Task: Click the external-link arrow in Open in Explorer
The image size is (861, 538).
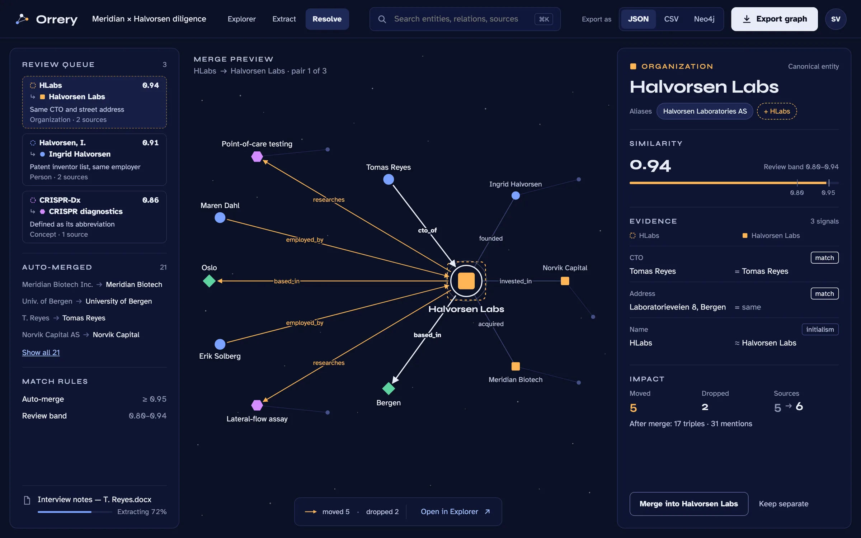Action: pyautogui.click(x=487, y=512)
